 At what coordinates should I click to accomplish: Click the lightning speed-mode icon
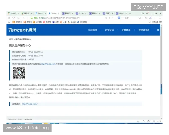click(x=109, y=18)
